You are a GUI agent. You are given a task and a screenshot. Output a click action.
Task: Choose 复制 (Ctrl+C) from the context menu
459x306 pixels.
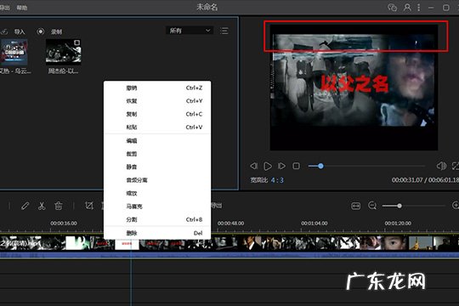pyautogui.click(x=157, y=114)
